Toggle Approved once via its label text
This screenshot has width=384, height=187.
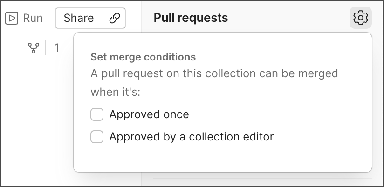coord(149,114)
